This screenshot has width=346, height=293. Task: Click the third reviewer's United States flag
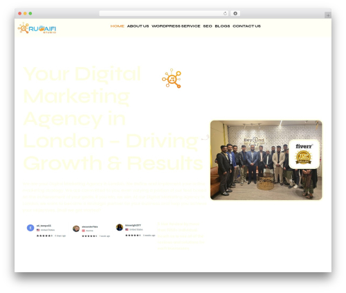point(127,229)
